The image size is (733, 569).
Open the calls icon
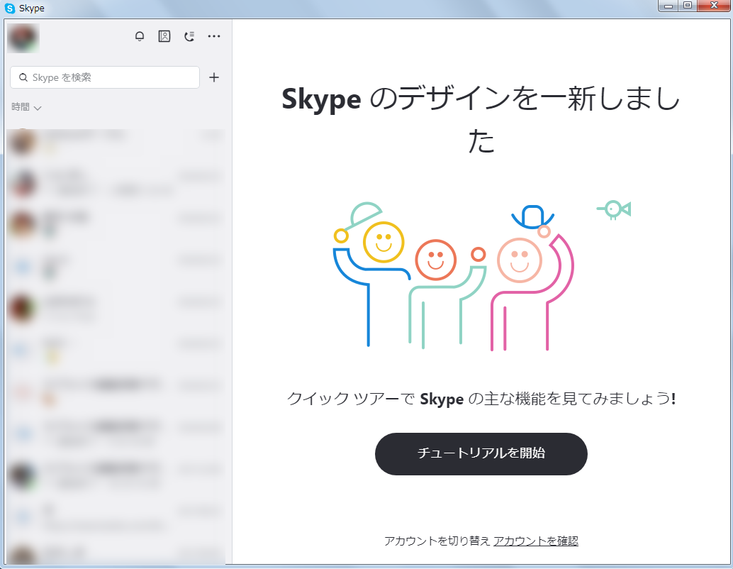click(189, 36)
